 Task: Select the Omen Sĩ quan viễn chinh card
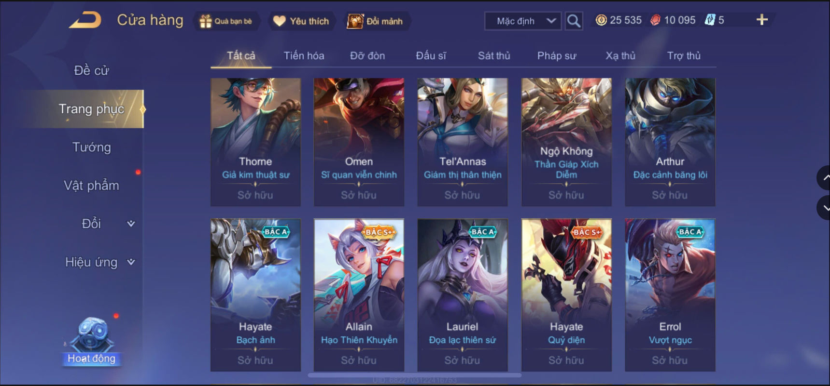tap(359, 142)
